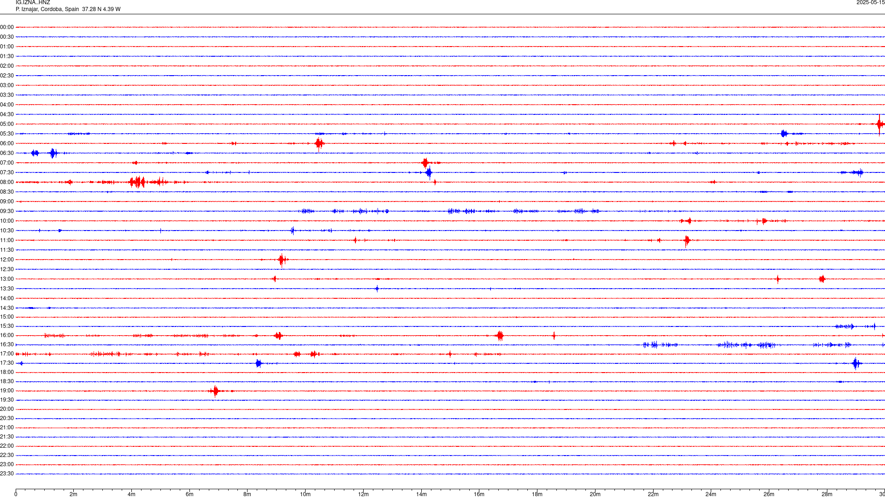885x498 pixels.
Task: Click the 07:00 trace time label
Action: [7, 163]
